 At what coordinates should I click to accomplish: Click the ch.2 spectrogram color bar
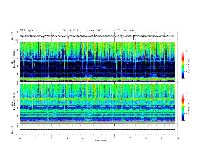(x=183, y=107)
